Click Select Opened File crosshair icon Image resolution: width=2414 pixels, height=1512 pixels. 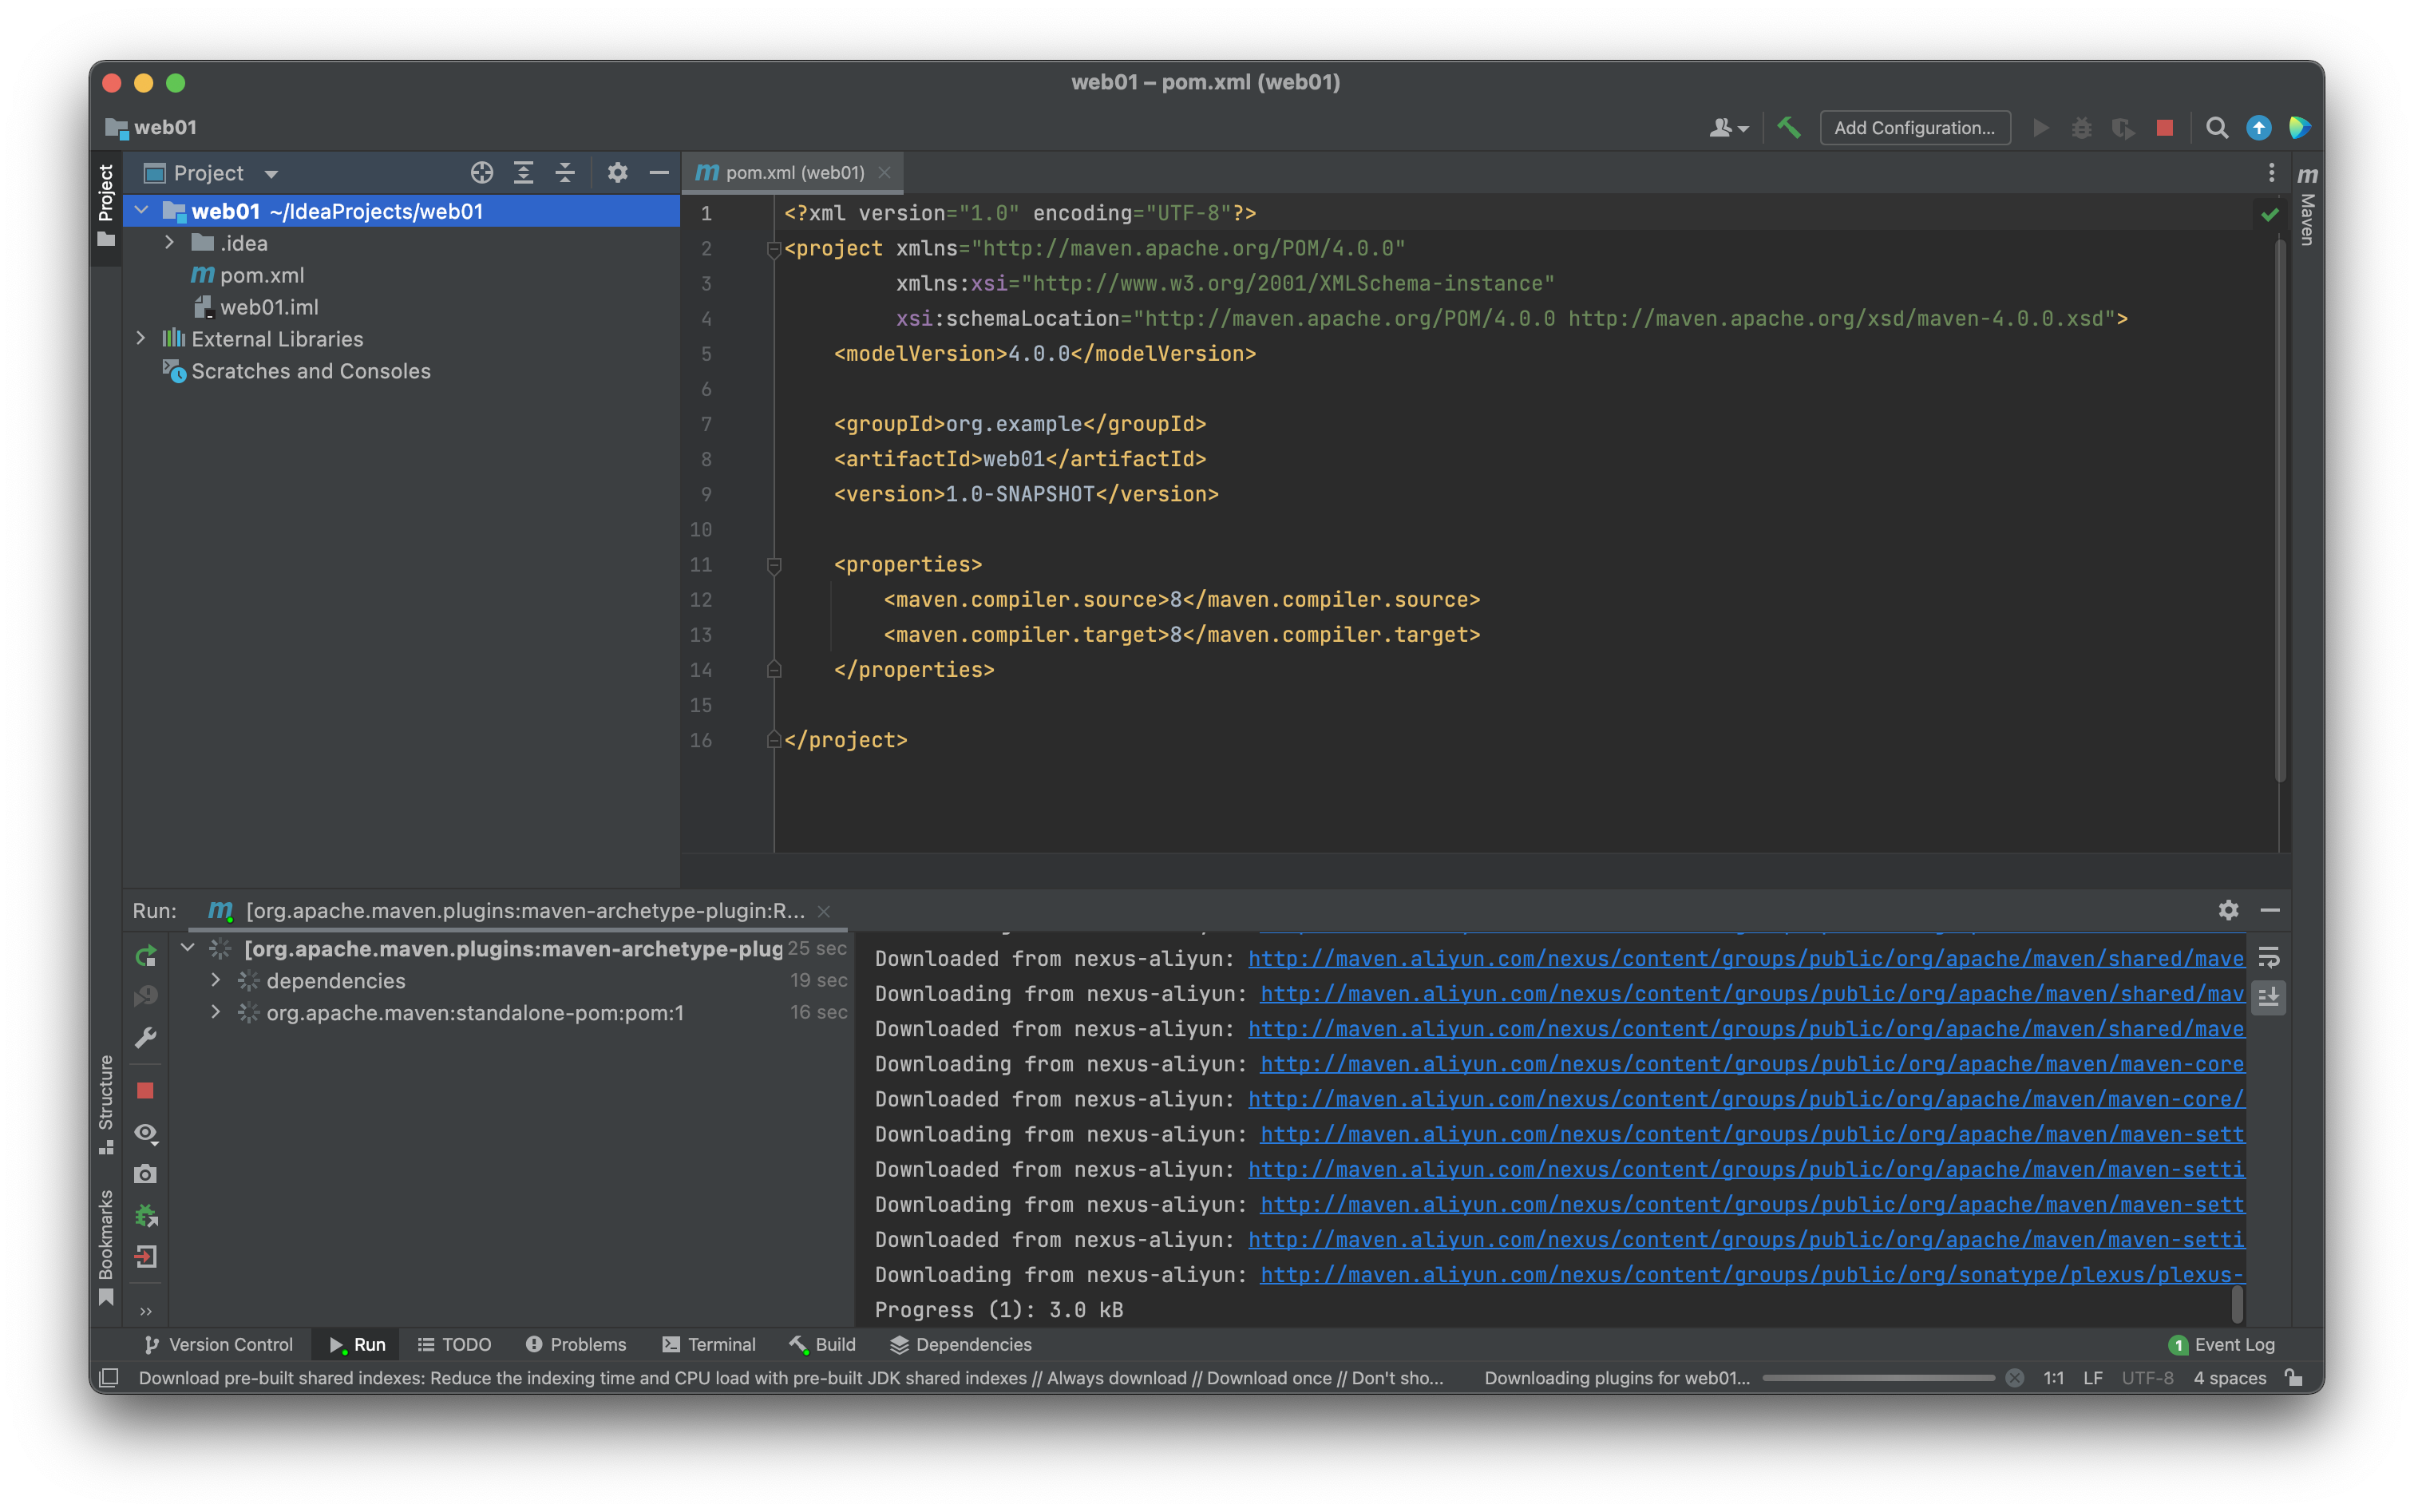pyautogui.click(x=482, y=173)
